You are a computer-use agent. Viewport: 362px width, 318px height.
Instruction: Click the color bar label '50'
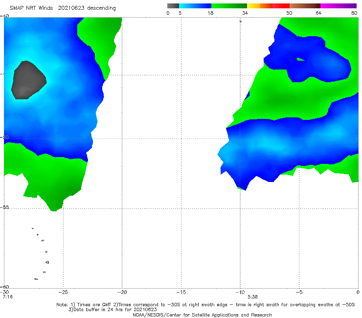[289, 13]
